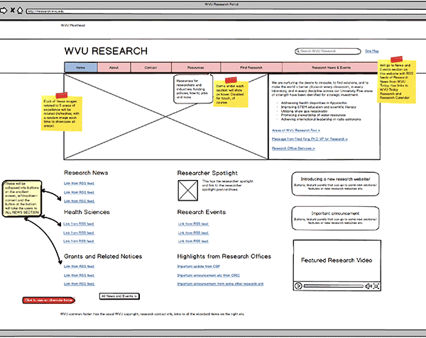Viewport: 426px width, 338px height.
Task: Open Areas of WVU Research Foci link
Action: (296, 130)
